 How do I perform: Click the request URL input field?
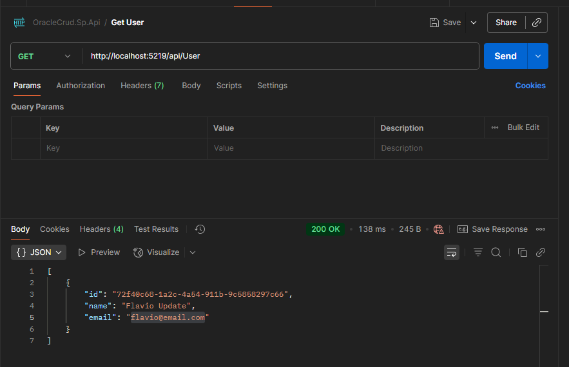280,56
